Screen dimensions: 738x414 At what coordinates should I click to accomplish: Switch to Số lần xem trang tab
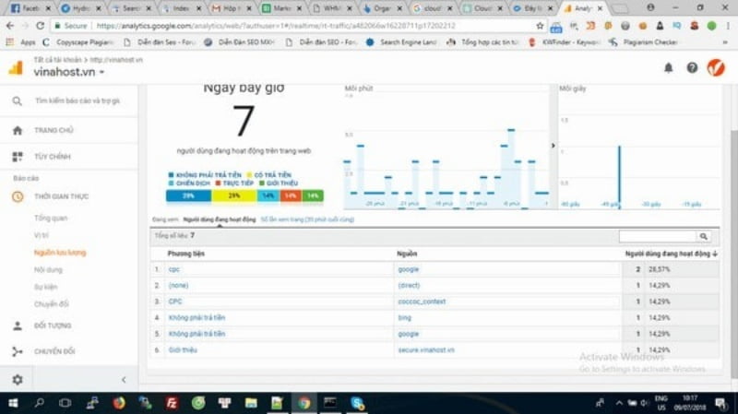[x=307, y=219]
